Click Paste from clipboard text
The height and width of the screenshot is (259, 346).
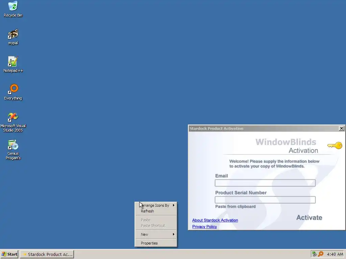235,206
